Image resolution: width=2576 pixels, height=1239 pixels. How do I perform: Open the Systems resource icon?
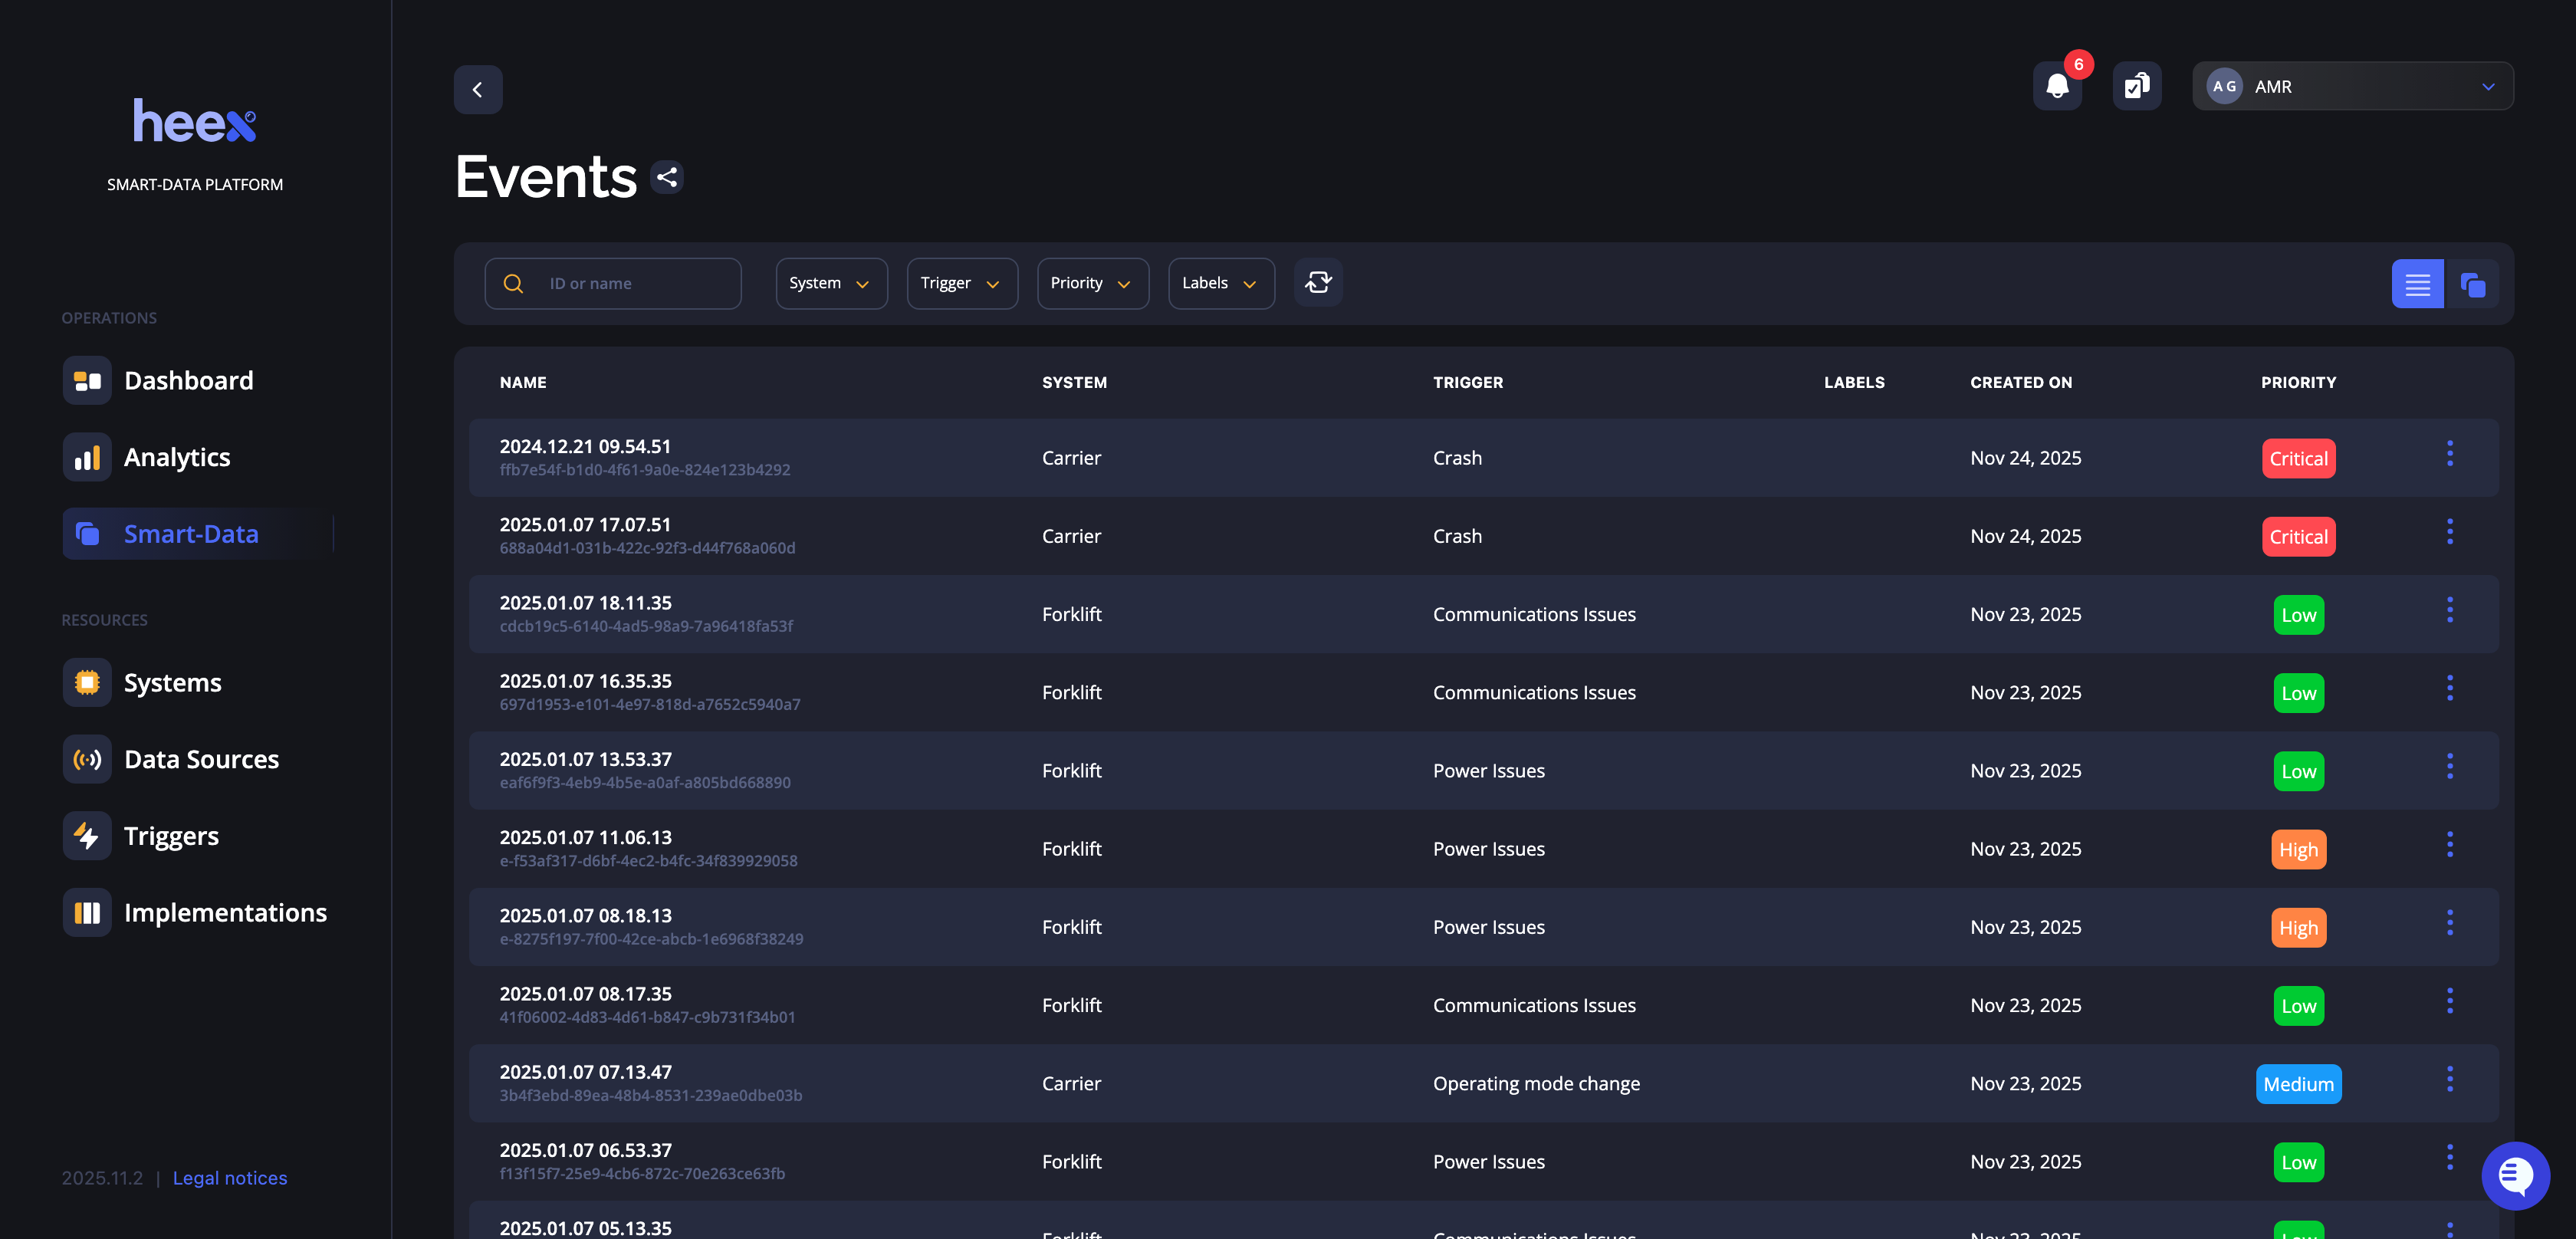(x=87, y=682)
